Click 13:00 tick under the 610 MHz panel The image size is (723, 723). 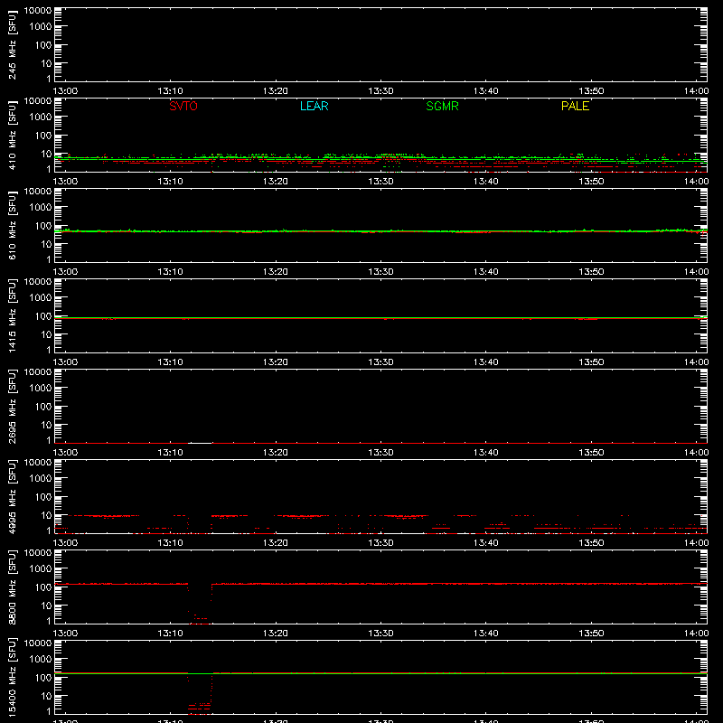[65, 272]
